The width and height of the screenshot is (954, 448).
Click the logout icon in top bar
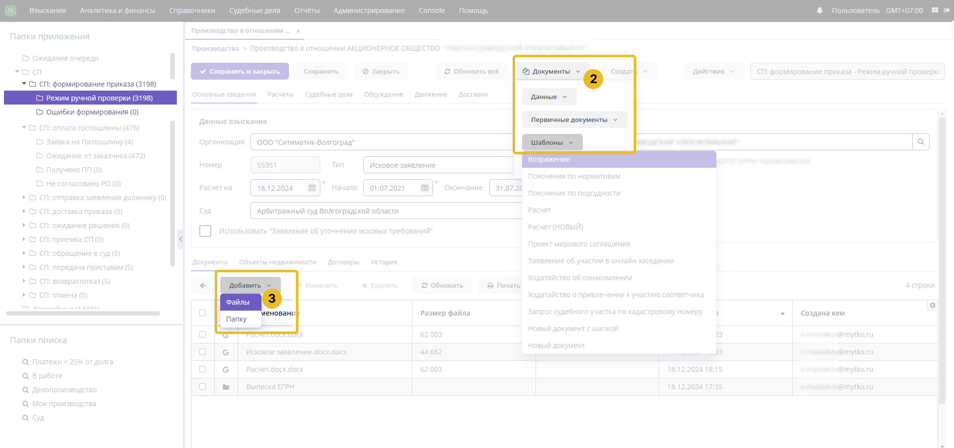click(947, 10)
